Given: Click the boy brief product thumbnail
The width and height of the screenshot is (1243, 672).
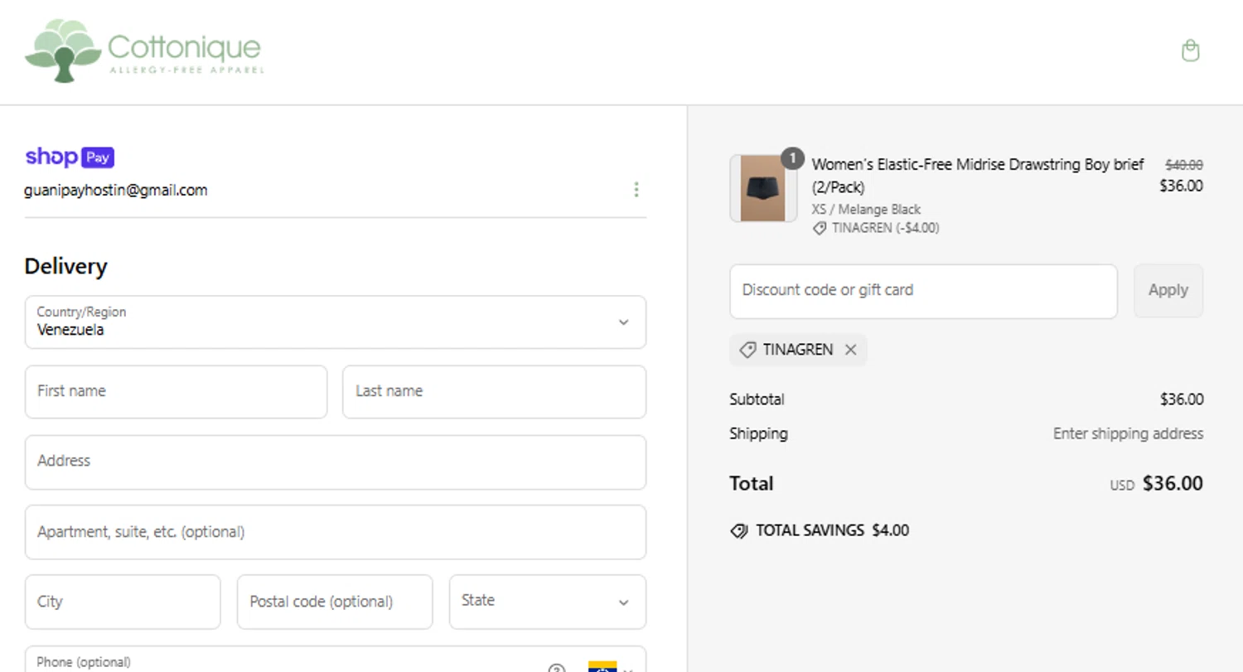Looking at the screenshot, I should tap(763, 188).
